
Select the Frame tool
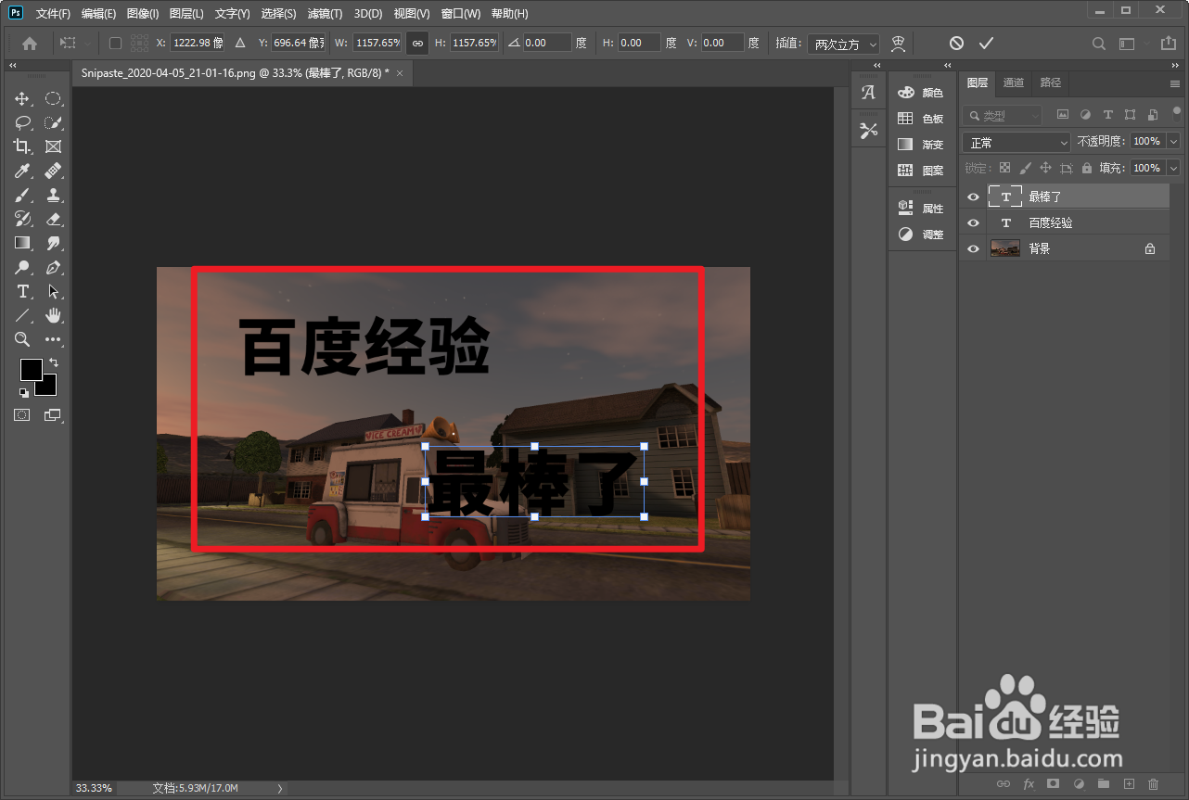pyautogui.click(x=54, y=146)
